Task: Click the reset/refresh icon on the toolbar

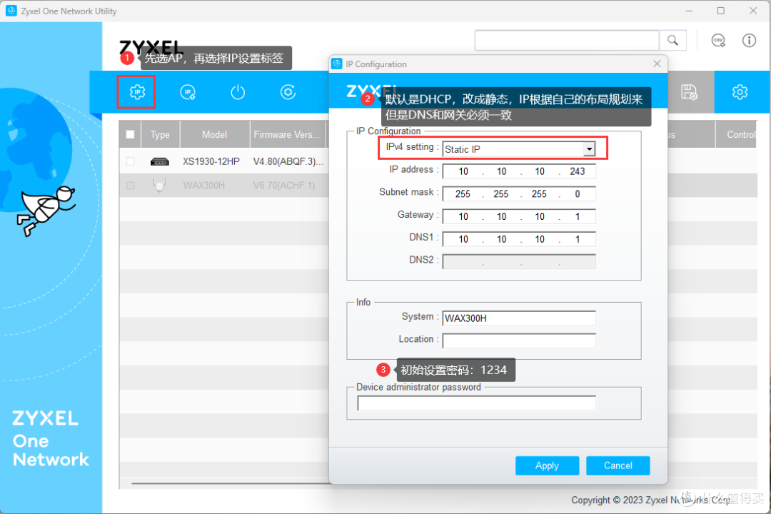Action: pos(288,91)
